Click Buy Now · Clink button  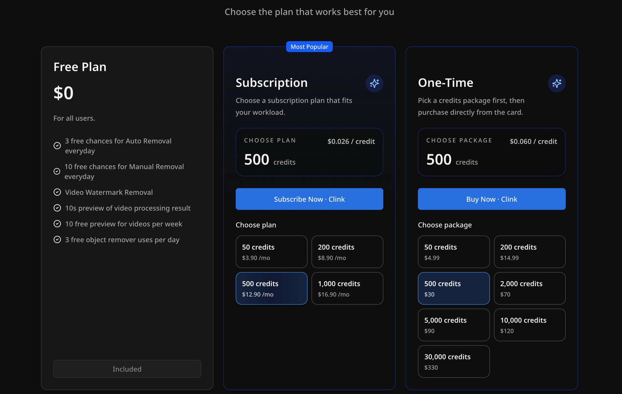coord(492,199)
